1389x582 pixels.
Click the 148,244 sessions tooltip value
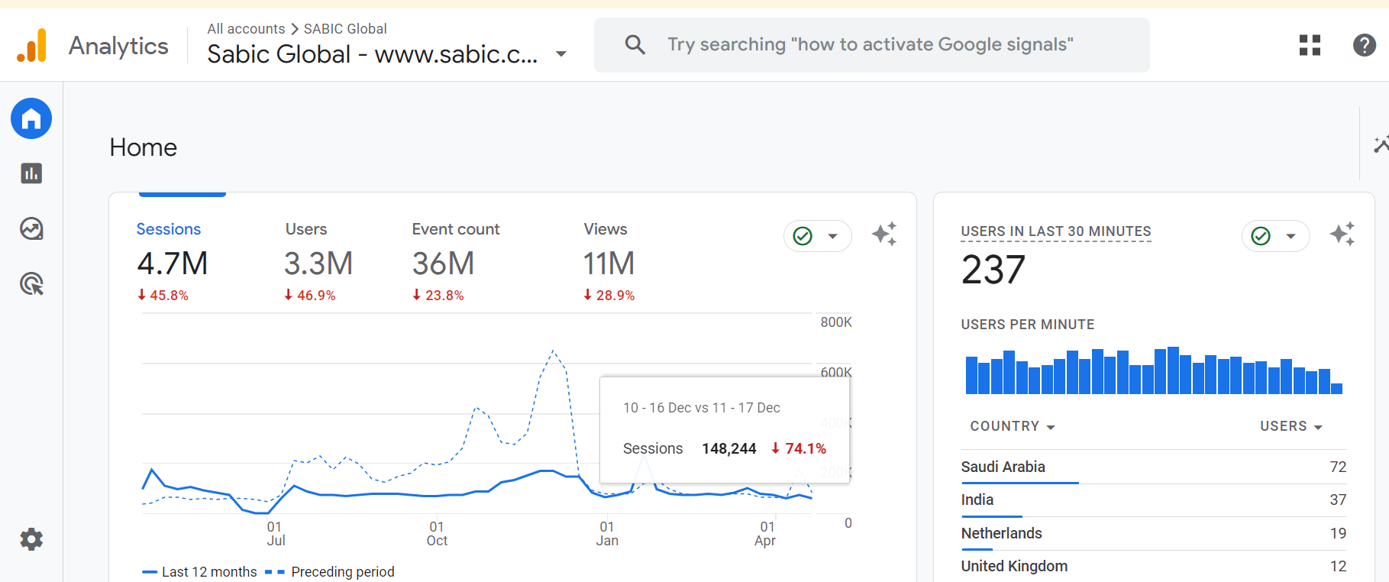tap(729, 448)
